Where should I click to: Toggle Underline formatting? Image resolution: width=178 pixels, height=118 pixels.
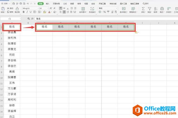point(31,12)
